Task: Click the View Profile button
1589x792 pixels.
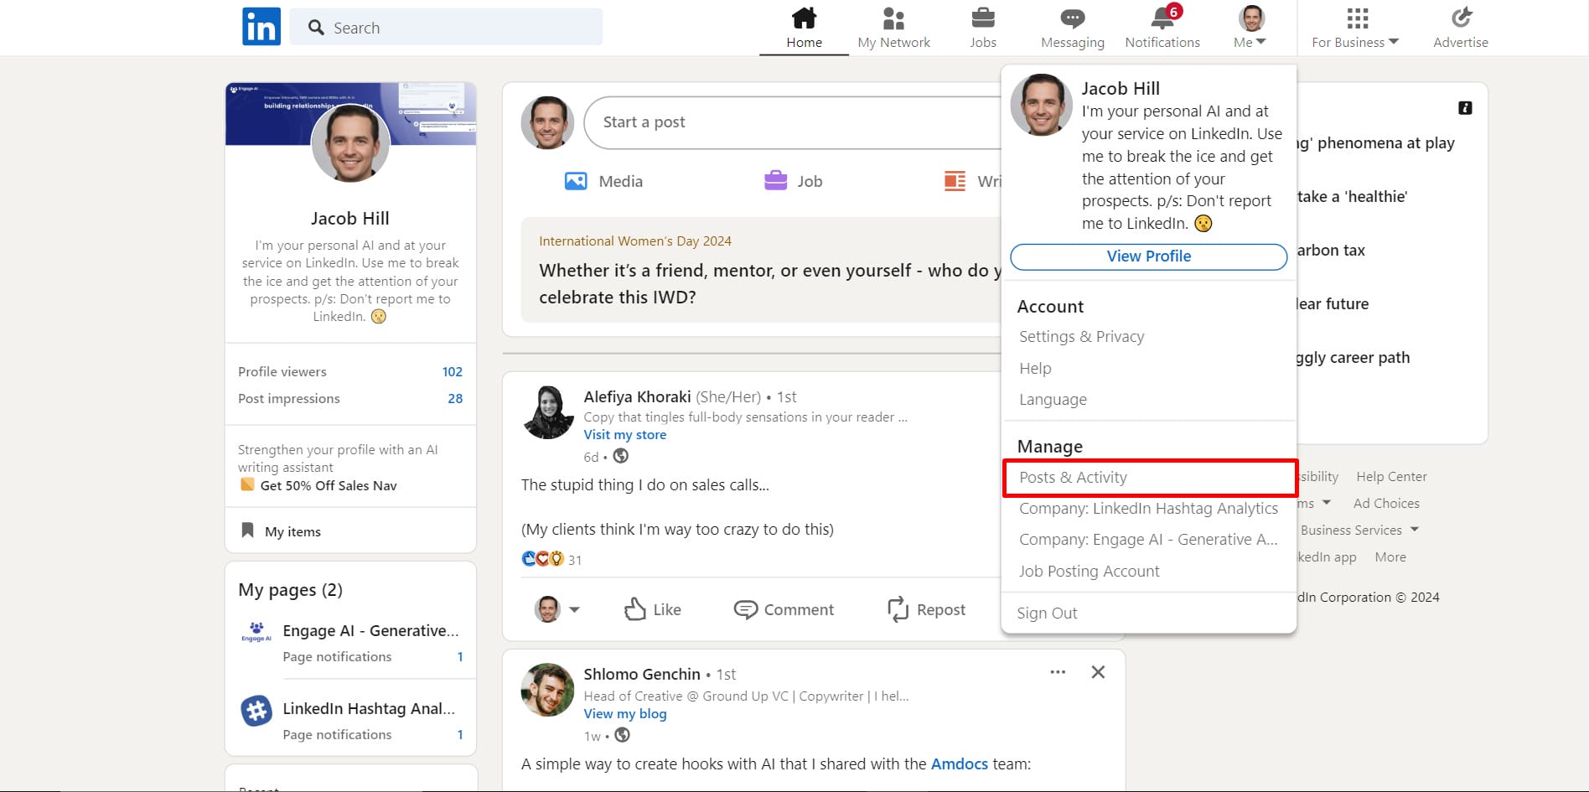Action: [x=1148, y=256]
